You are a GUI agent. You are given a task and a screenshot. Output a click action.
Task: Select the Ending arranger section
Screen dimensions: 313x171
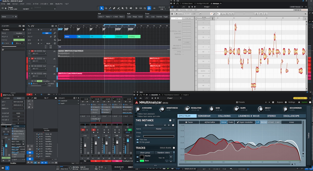134,37
